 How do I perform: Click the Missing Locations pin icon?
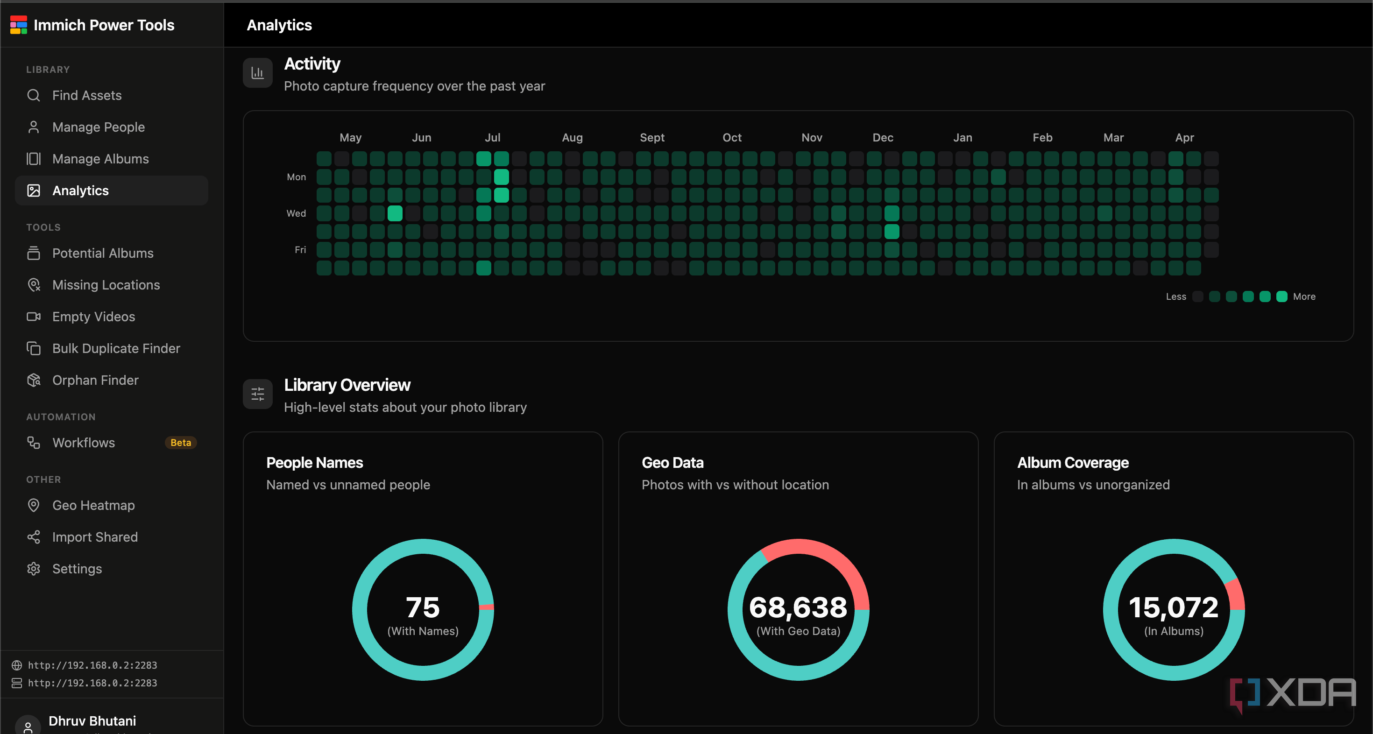point(34,285)
